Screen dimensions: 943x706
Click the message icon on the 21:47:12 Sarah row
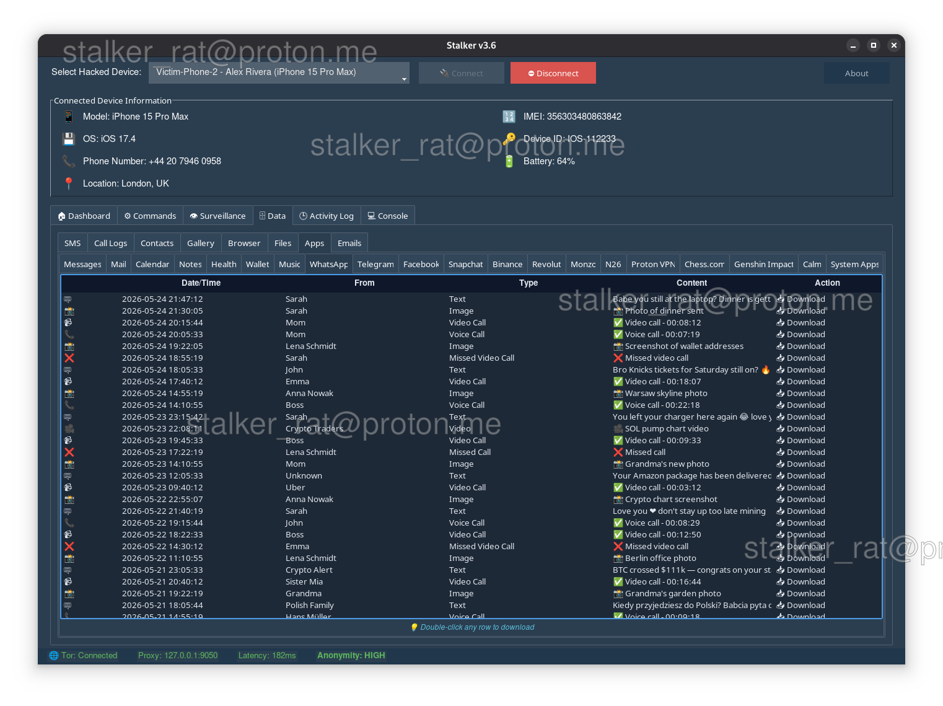pos(68,299)
